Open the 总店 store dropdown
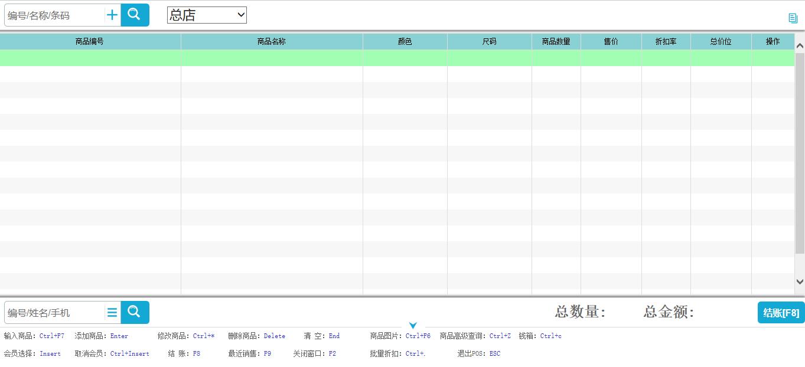805x367 pixels. pos(207,15)
